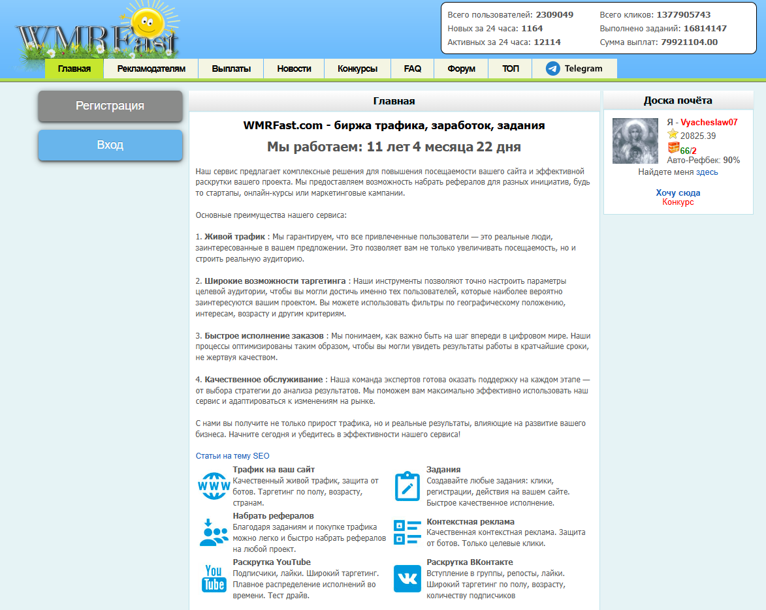Open the FAQ menu tab
The width and height of the screenshot is (766, 610).
click(412, 69)
